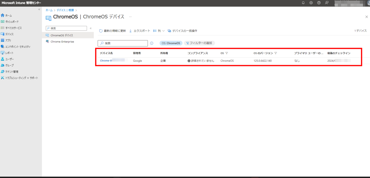Click the デバイスの一括操作 icon
The width and height of the screenshot is (370, 178).
[x=169, y=31]
